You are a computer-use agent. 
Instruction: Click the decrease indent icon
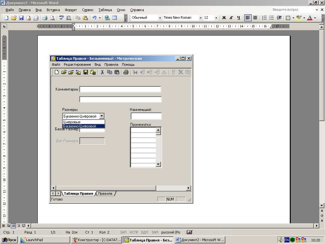point(279,18)
